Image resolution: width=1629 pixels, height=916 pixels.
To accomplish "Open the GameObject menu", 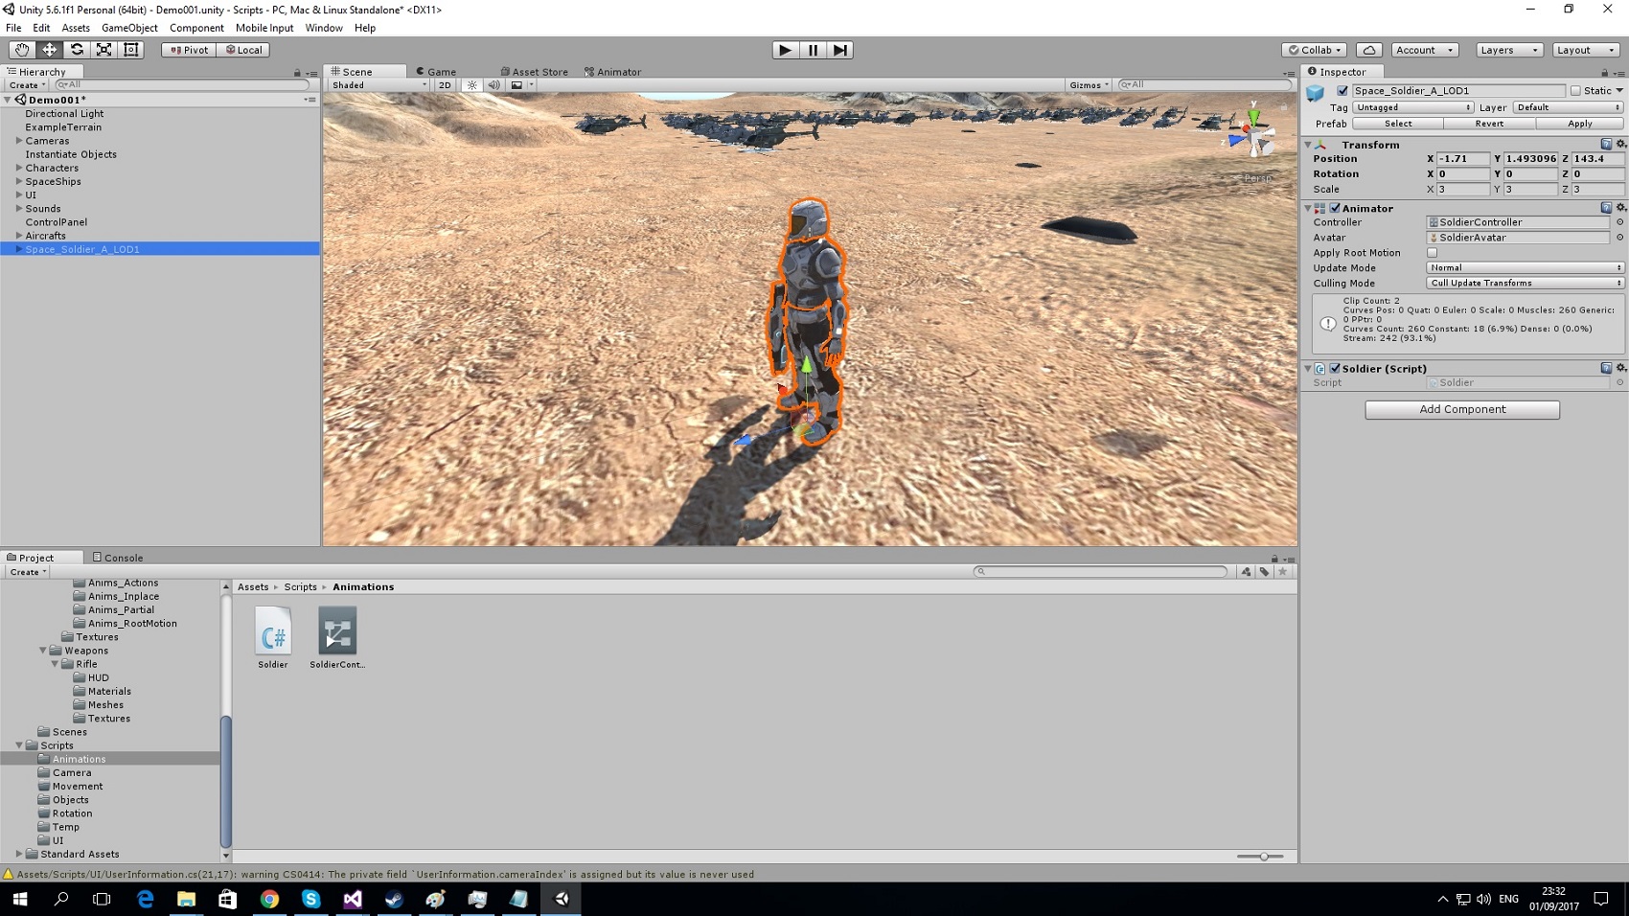I will (x=129, y=28).
